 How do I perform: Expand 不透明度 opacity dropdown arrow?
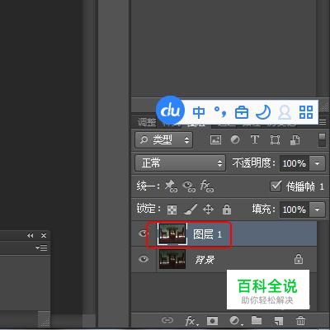tap(317, 163)
